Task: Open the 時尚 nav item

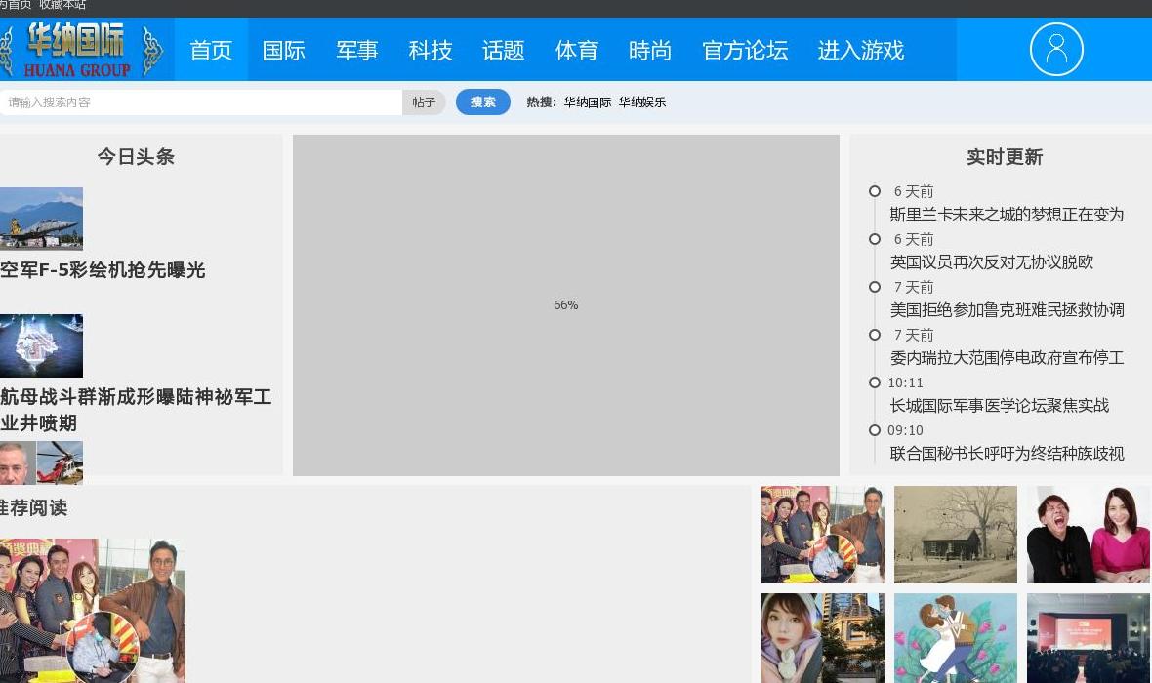Action: coord(650,50)
